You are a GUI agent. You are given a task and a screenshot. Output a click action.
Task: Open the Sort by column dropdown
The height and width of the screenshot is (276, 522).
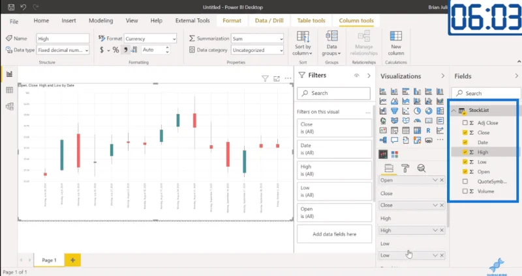[x=303, y=44]
